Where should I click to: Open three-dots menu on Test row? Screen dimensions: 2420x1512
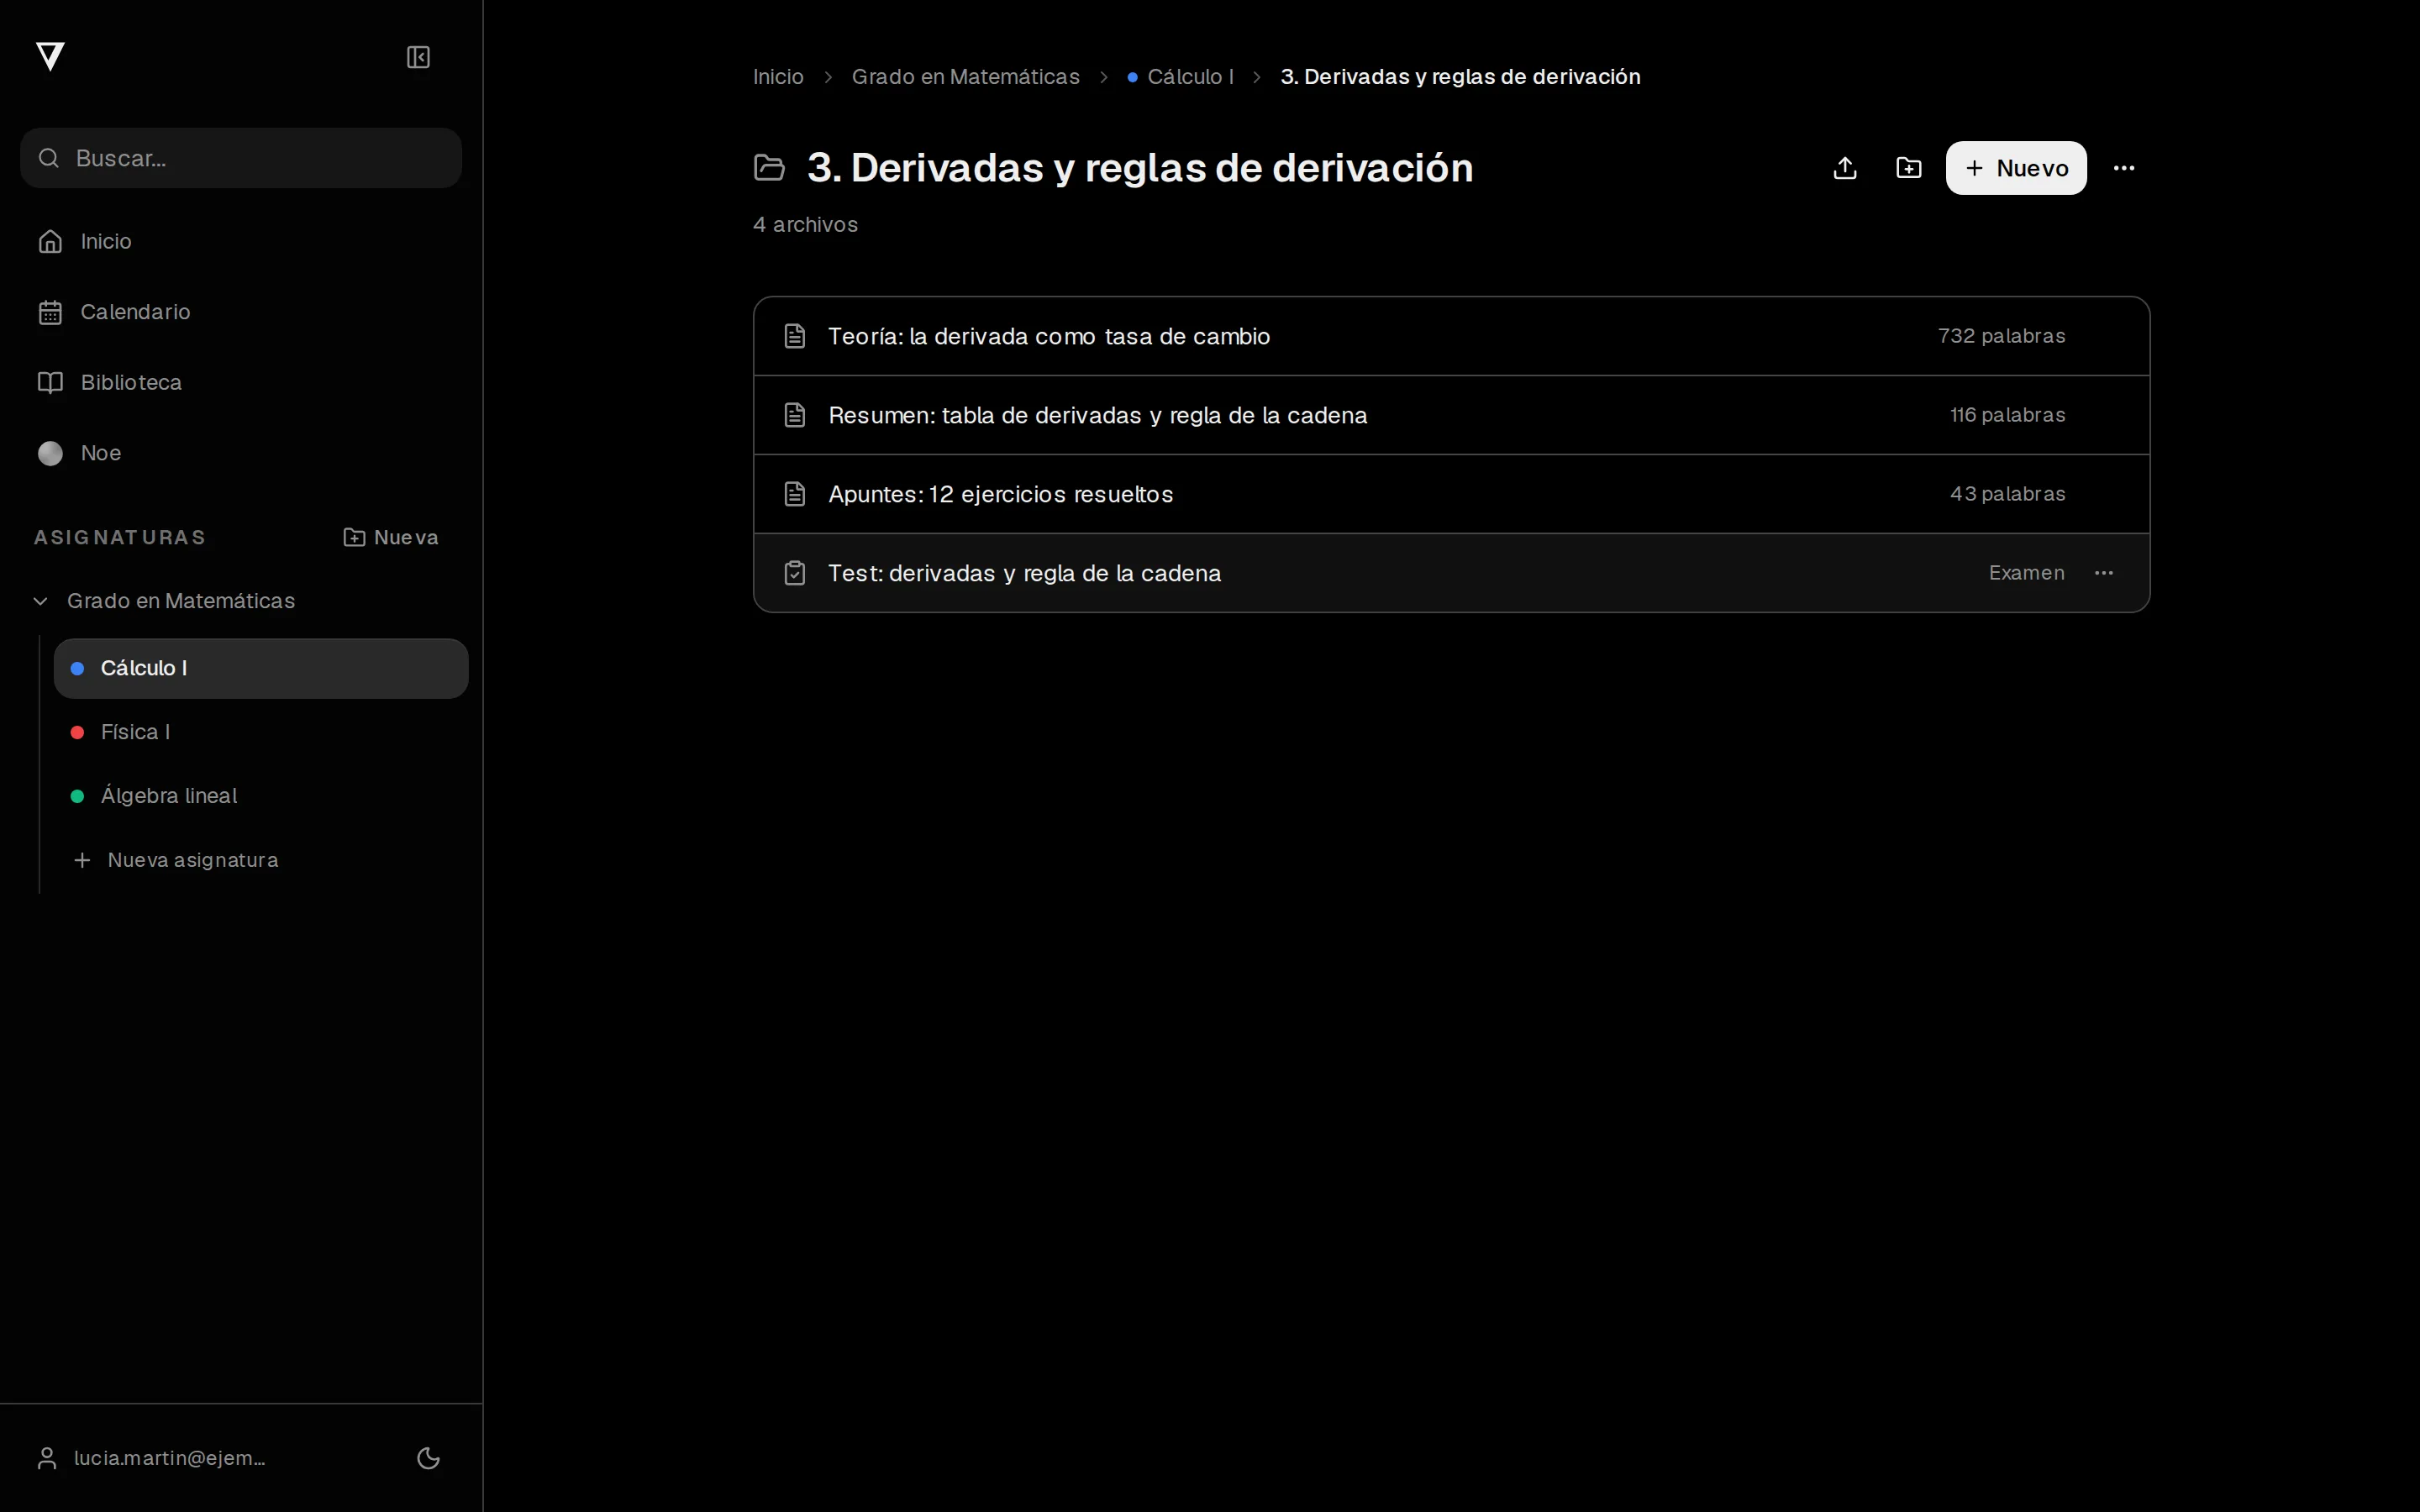click(2104, 573)
